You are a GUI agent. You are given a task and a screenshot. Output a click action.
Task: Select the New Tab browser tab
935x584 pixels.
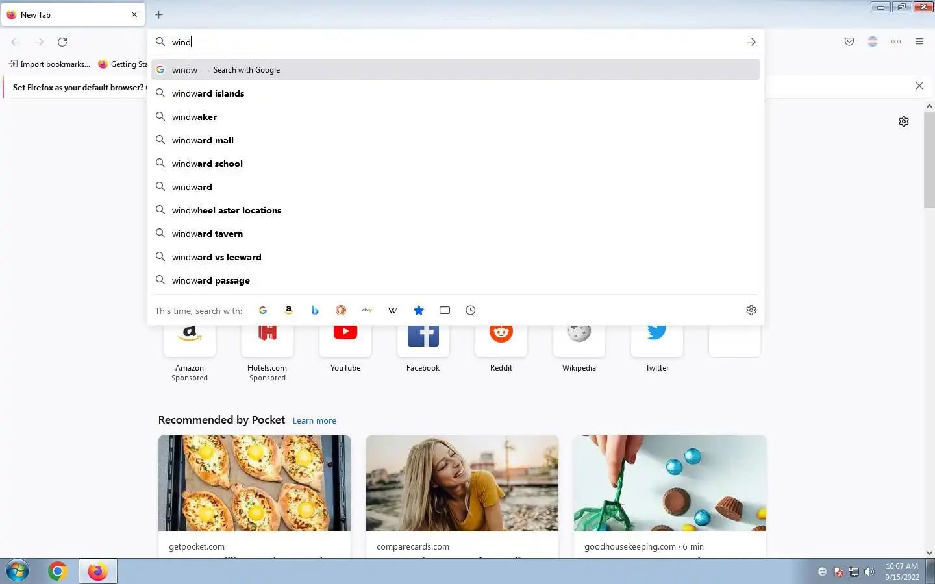73,14
